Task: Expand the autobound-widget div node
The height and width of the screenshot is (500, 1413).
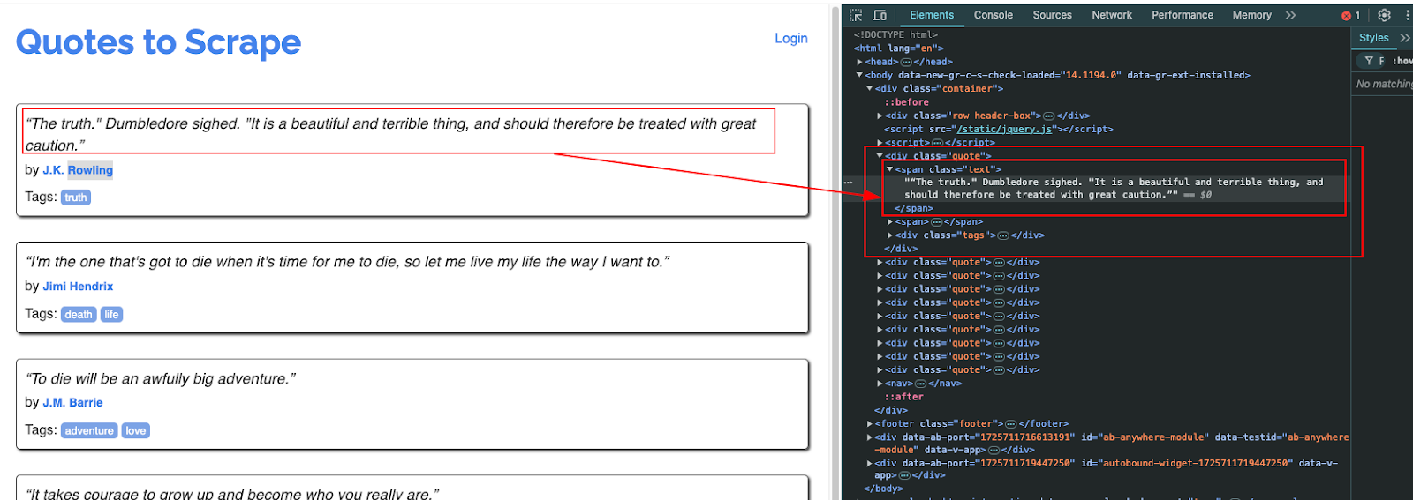Action: click(870, 464)
